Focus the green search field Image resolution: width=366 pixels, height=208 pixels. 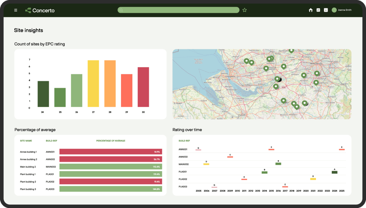[x=179, y=10]
